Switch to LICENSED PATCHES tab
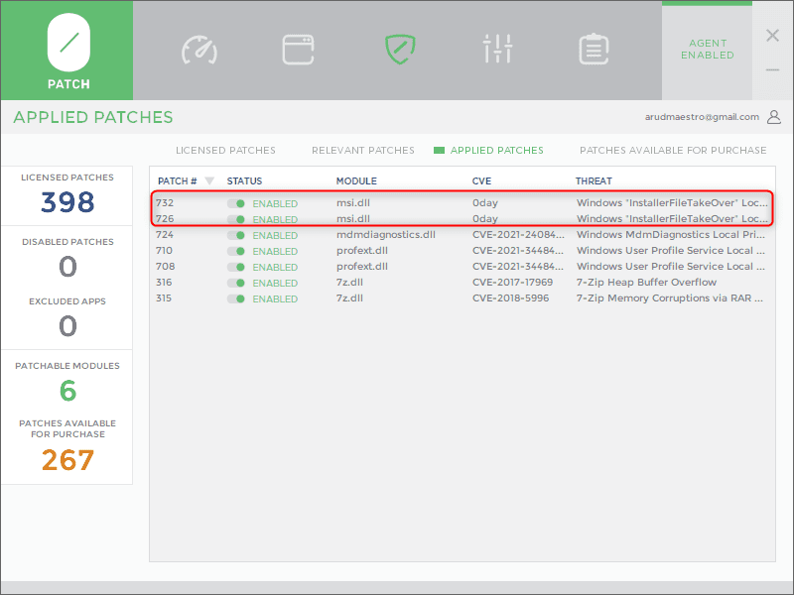This screenshot has width=794, height=595. coord(225,151)
